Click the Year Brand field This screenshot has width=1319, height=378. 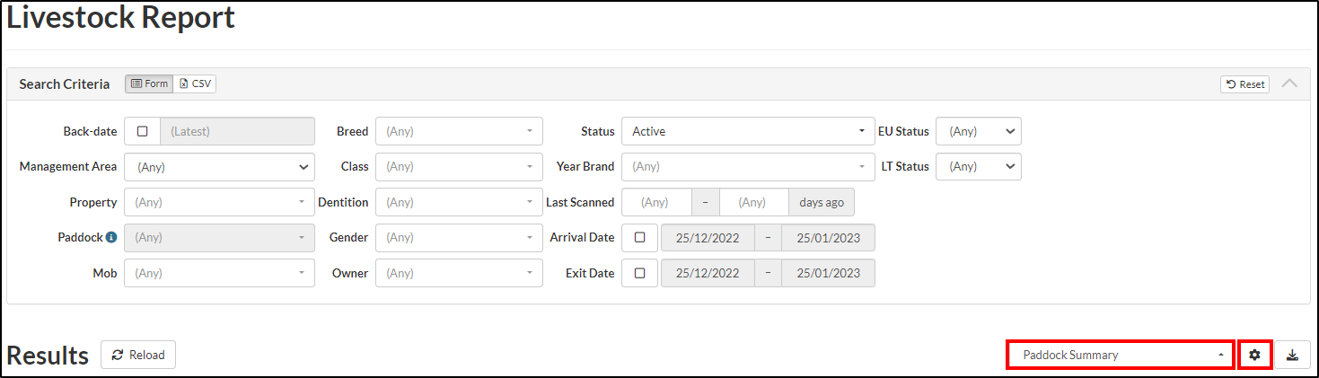pyautogui.click(x=747, y=166)
